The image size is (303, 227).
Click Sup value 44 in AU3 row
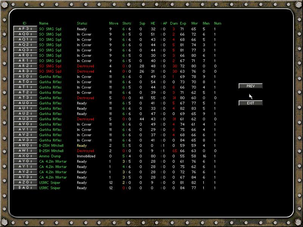pyautogui.click(x=142, y=119)
